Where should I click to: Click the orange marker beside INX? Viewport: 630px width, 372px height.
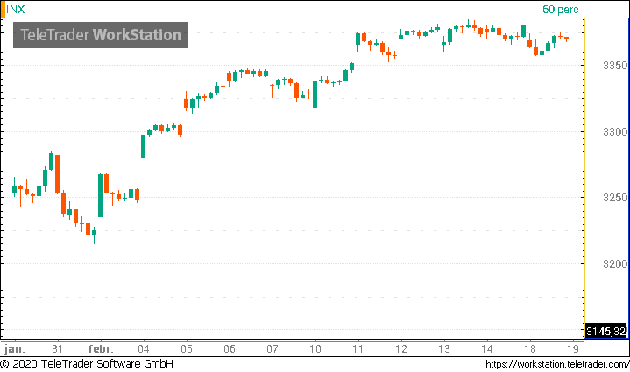pos(3,10)
